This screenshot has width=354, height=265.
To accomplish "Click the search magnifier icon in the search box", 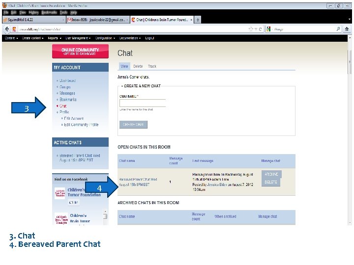I will (x=338, y=29).
